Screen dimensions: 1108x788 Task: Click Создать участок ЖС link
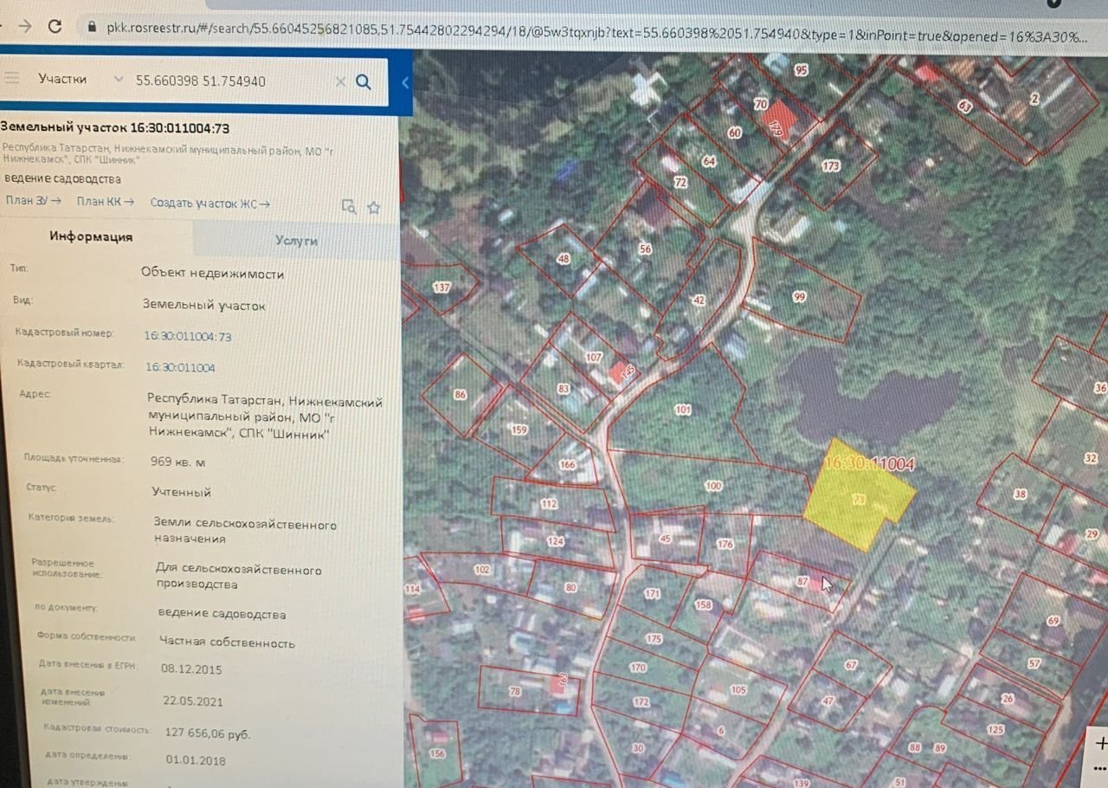pos(209,203)
